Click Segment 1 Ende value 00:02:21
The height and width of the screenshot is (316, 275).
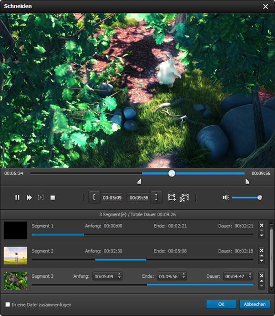pyautogui.click(x=177, y=226)
